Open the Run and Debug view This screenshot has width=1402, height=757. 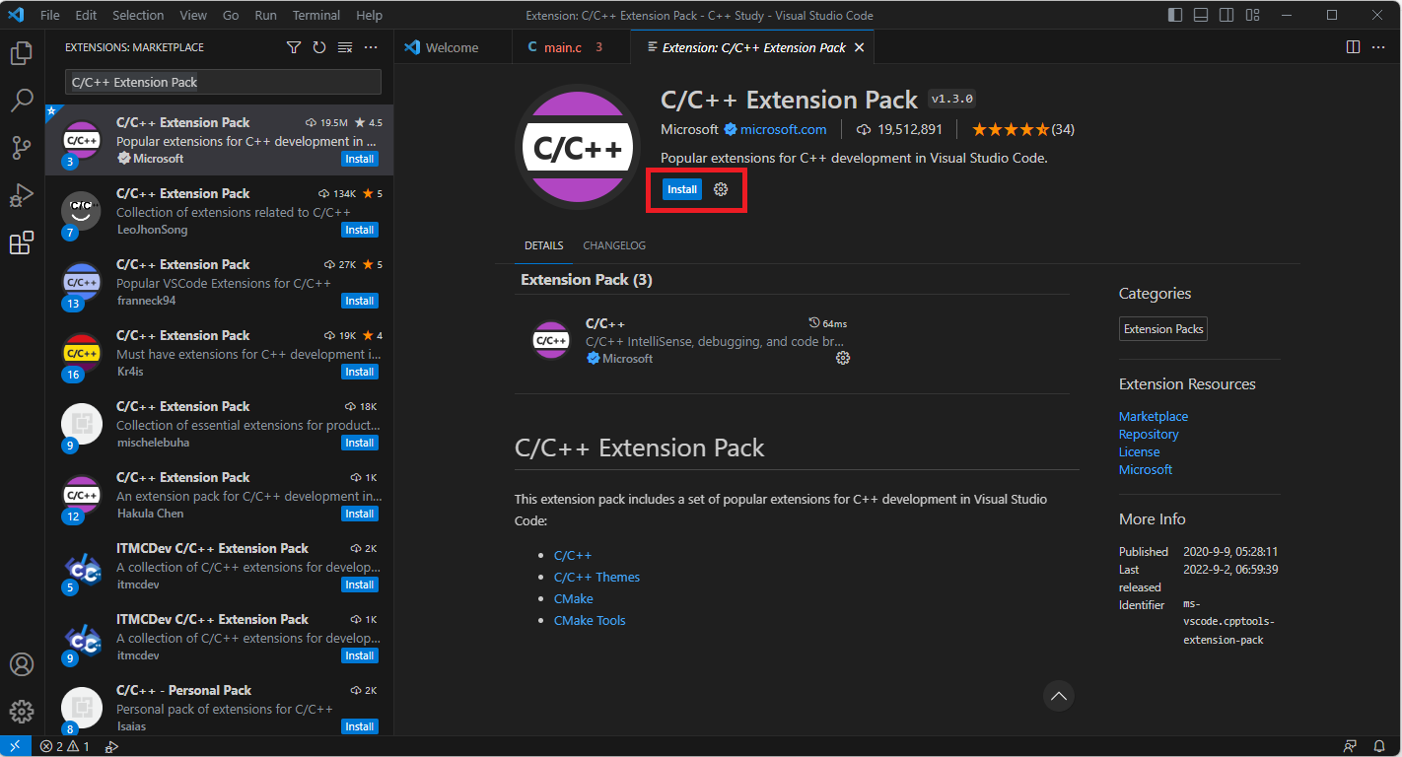[22, 195]
